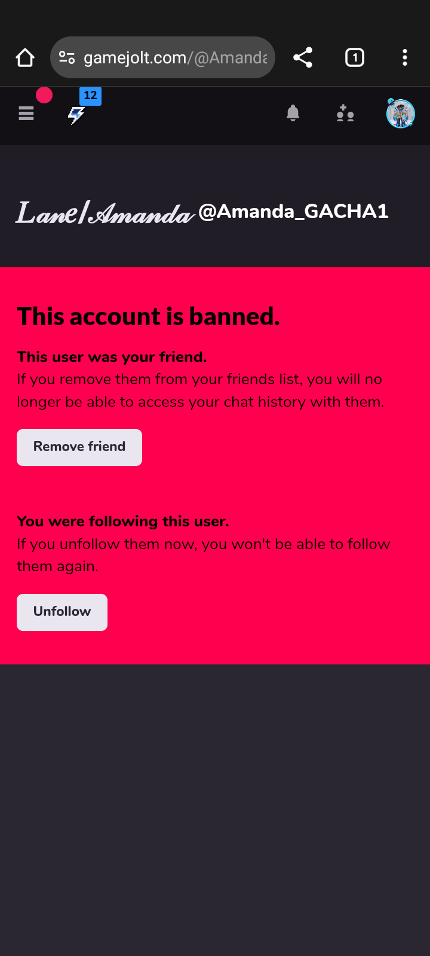Click the Lane/Amanda display name

105,213
